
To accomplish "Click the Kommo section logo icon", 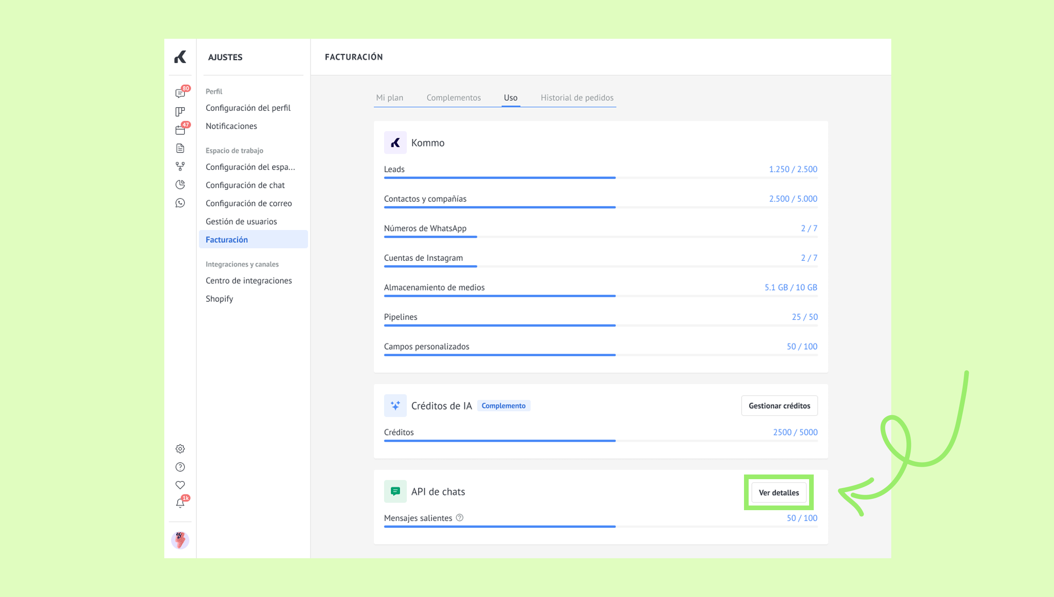I will (395, 142).
